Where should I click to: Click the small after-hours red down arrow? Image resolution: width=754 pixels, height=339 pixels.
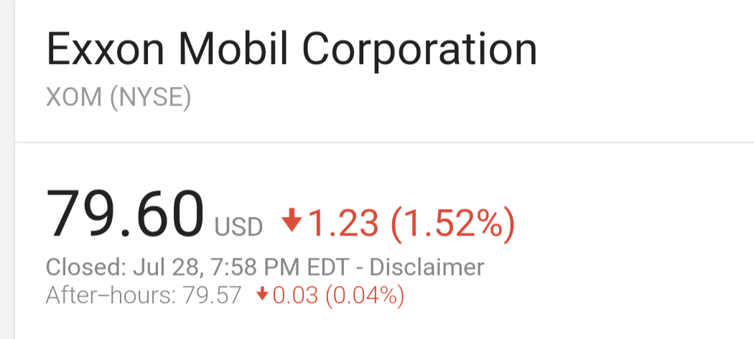pyautogui.click(x=261, y=294)
